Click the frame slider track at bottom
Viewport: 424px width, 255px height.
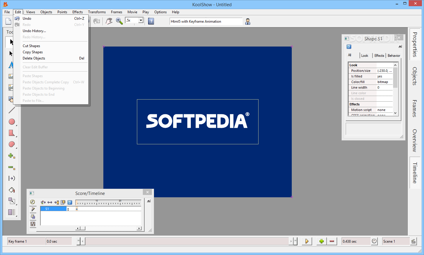[x=187, y=241]
